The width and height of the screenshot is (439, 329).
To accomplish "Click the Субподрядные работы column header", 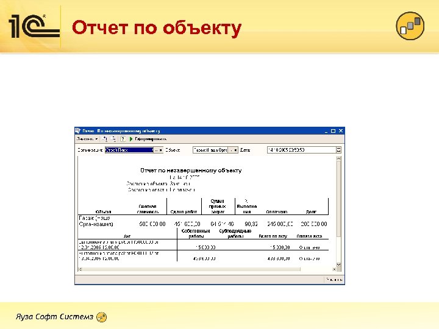I will [235, 233].
